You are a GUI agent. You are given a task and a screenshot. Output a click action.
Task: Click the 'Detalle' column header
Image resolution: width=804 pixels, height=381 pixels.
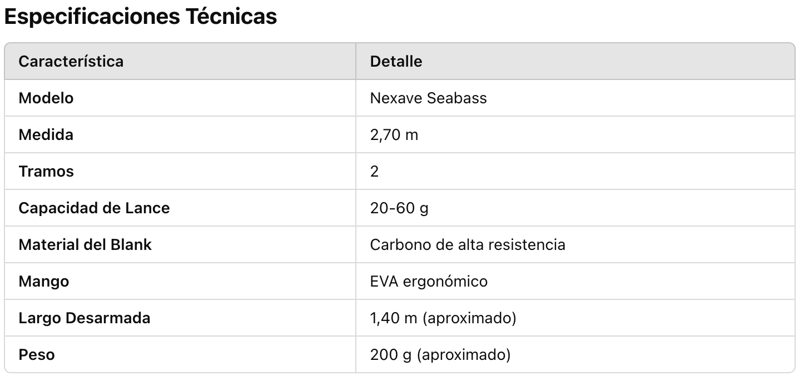click(x=396, y=61)
